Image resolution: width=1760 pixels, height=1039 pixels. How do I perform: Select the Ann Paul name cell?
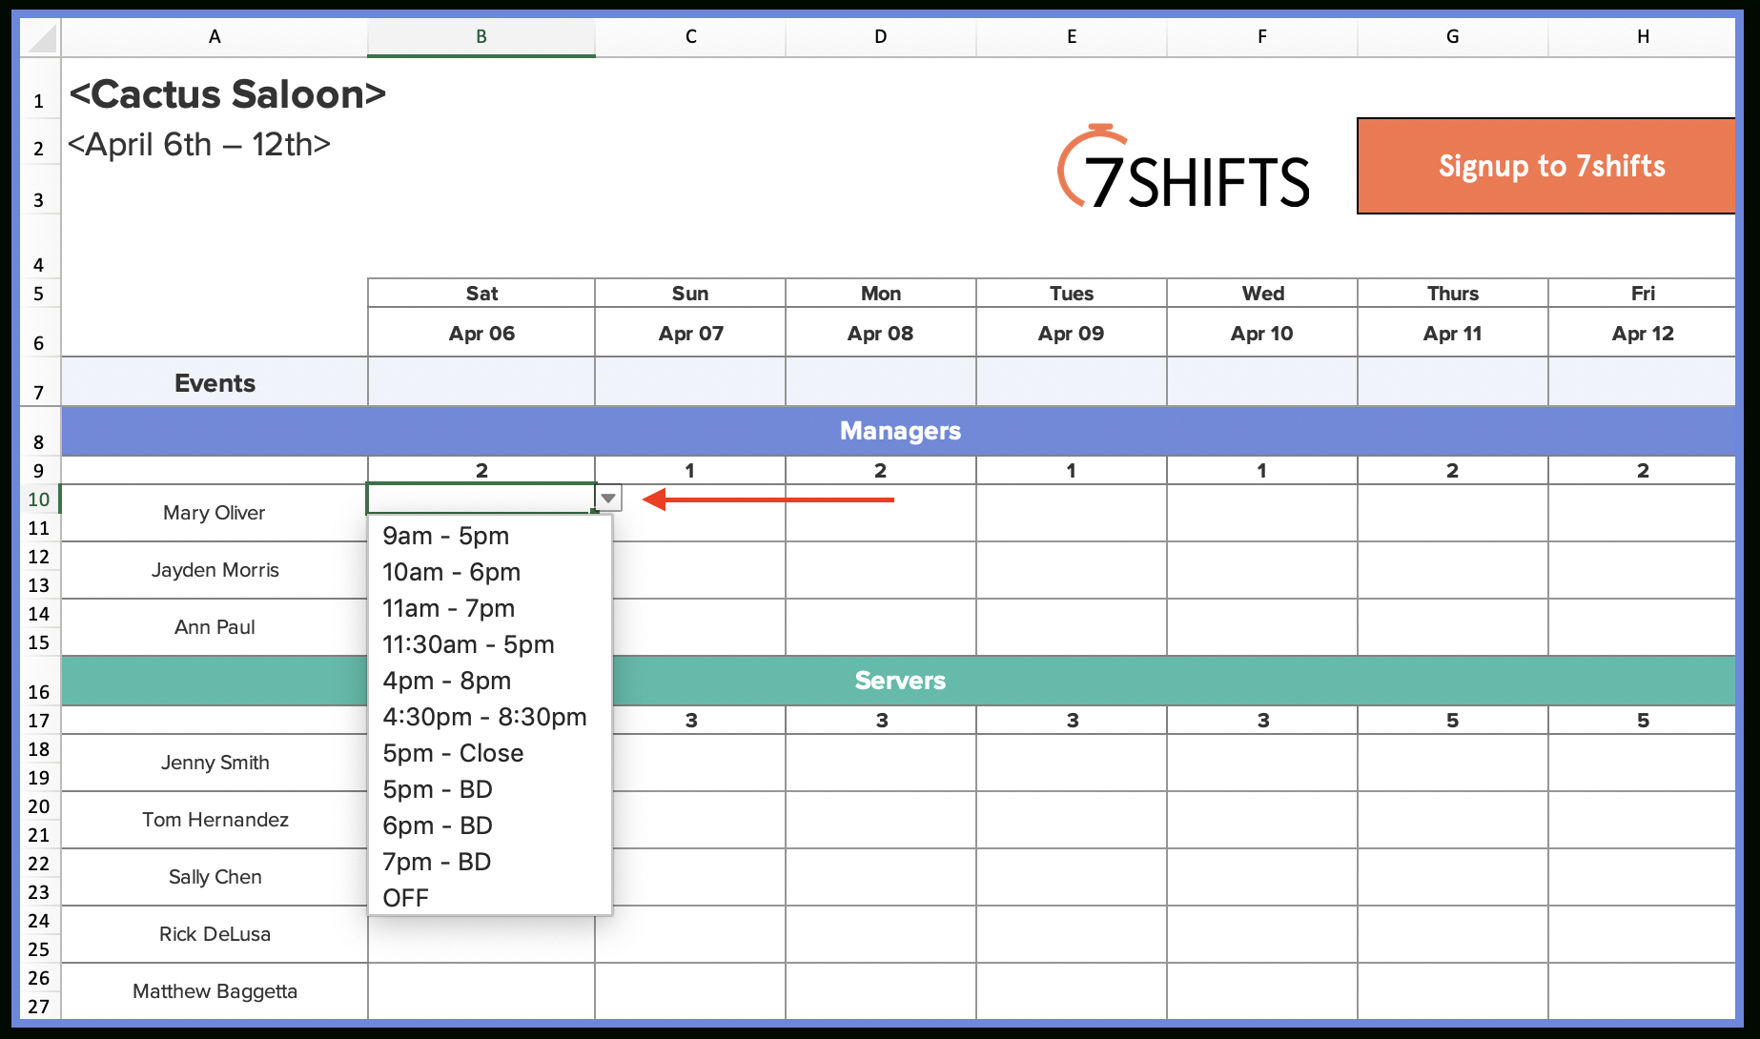pos(215,627)
